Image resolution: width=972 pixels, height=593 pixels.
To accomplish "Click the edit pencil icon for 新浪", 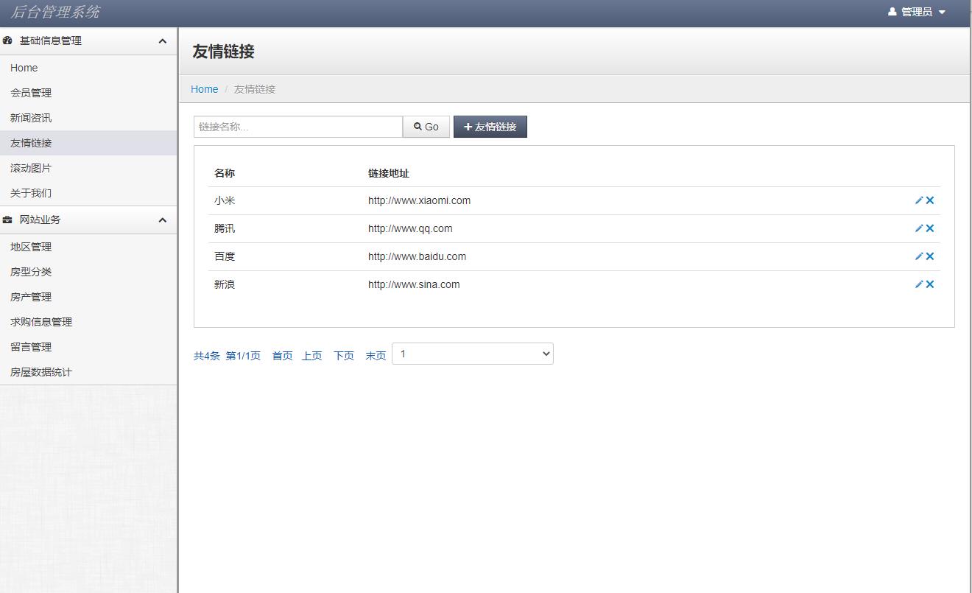I will tap(918, 284).
